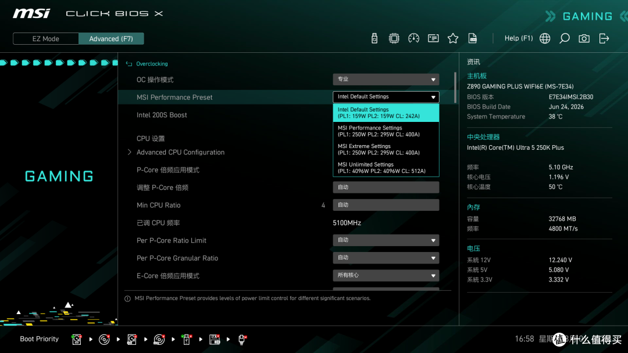The image size is (628, 353).
Task: Choose Intel Default Settings preset option
Action: (386, 113)
